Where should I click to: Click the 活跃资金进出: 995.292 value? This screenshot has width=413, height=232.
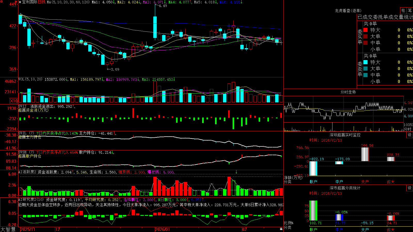point(51,106)
